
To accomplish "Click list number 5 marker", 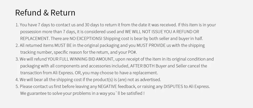I will click(17, 86).
